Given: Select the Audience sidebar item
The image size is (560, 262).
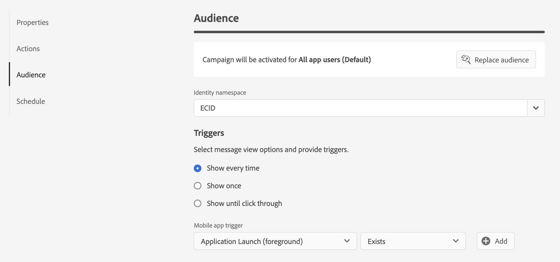Looking at the screenshot, I should click(x=31, y=75).
